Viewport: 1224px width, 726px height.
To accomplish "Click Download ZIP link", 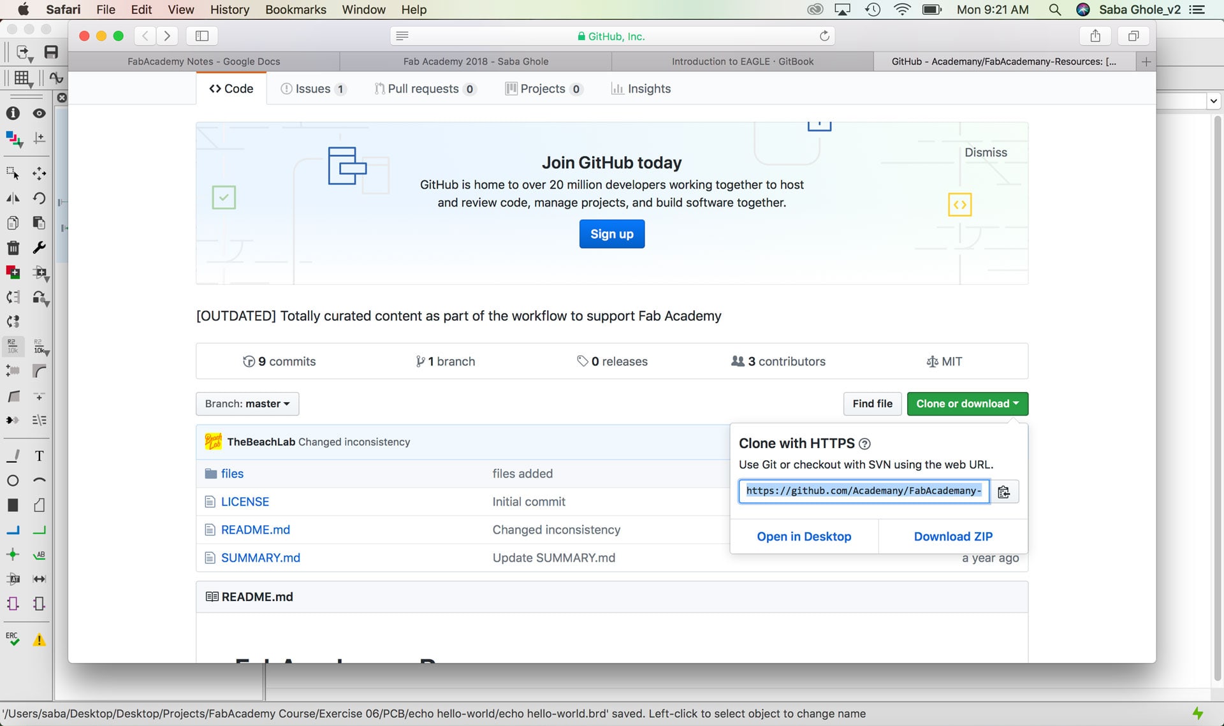I will [953, 537].
